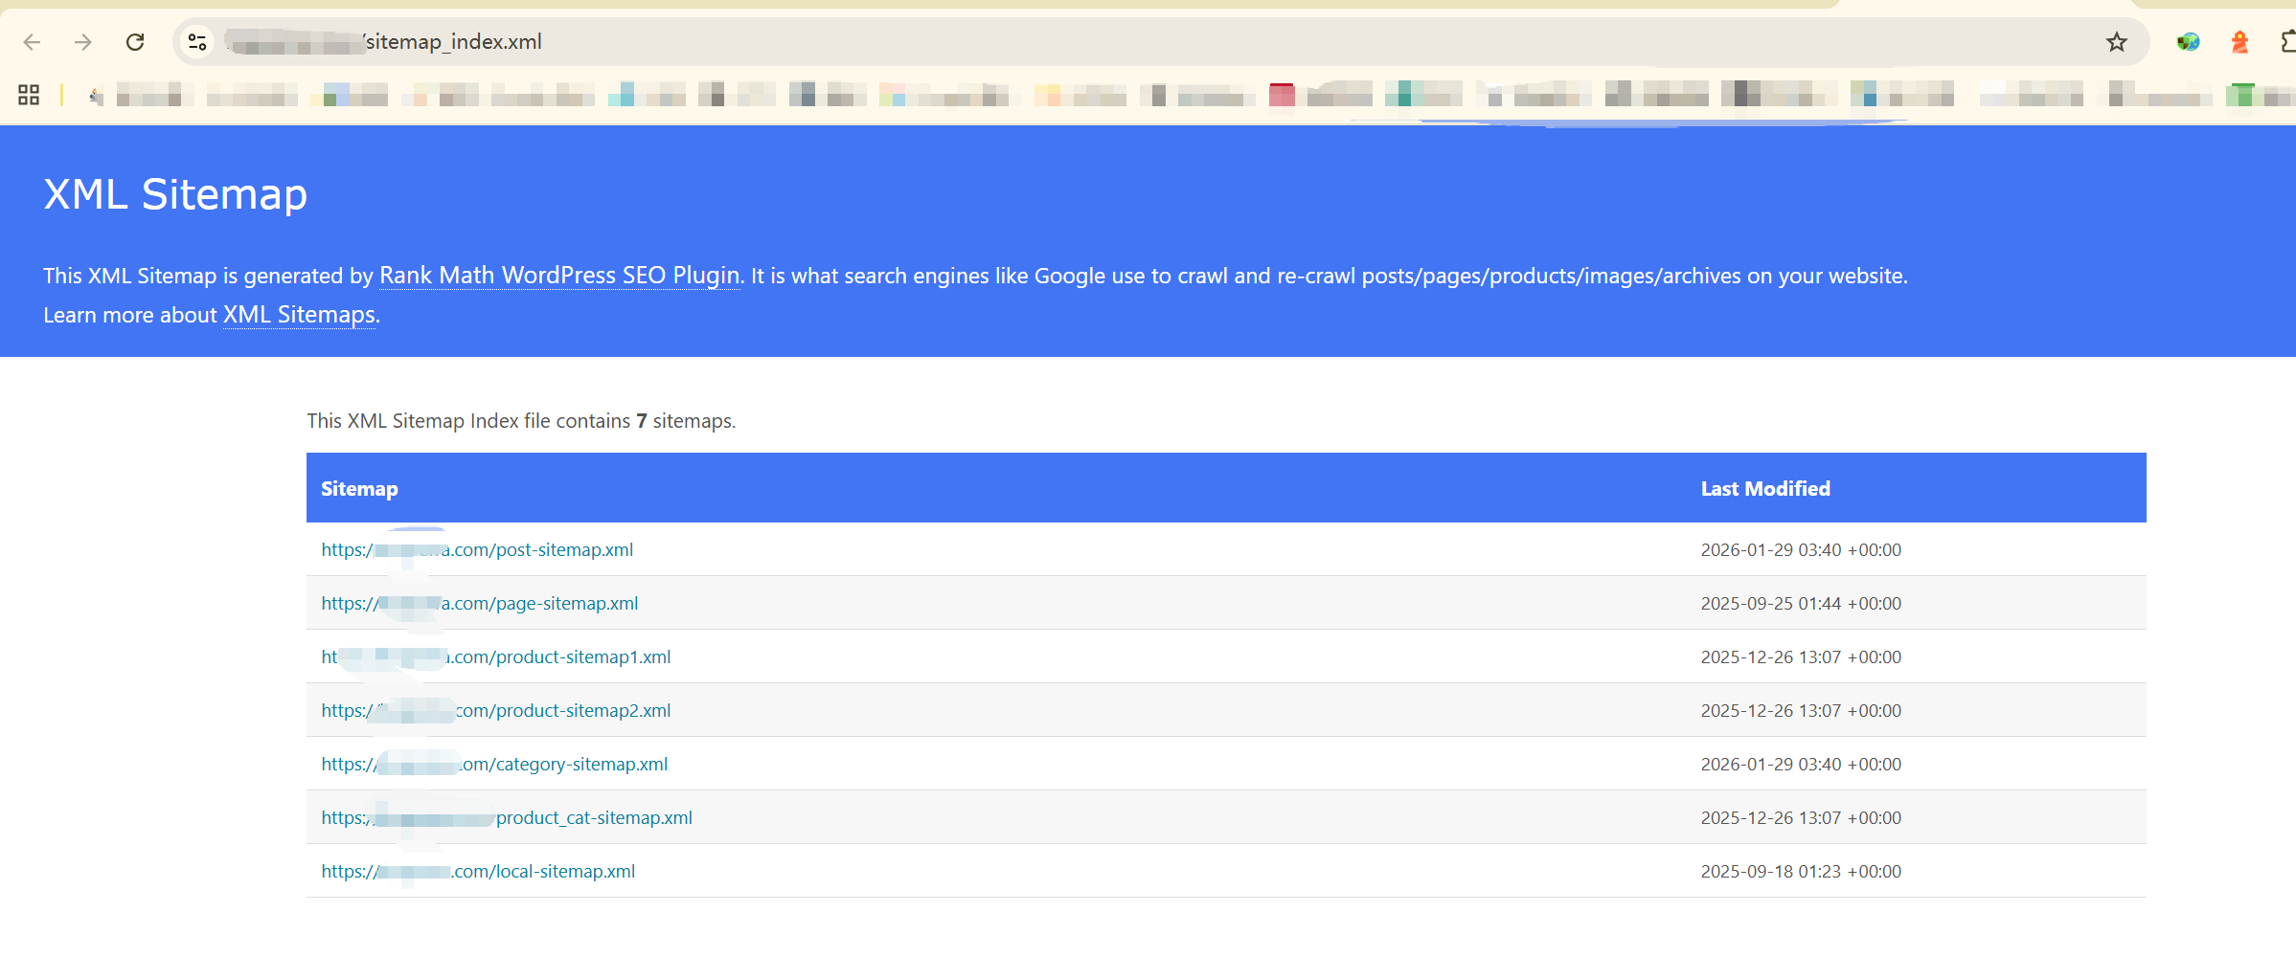
Task: Open the page-sitemap.xml link
Action: tap(544, 604)
